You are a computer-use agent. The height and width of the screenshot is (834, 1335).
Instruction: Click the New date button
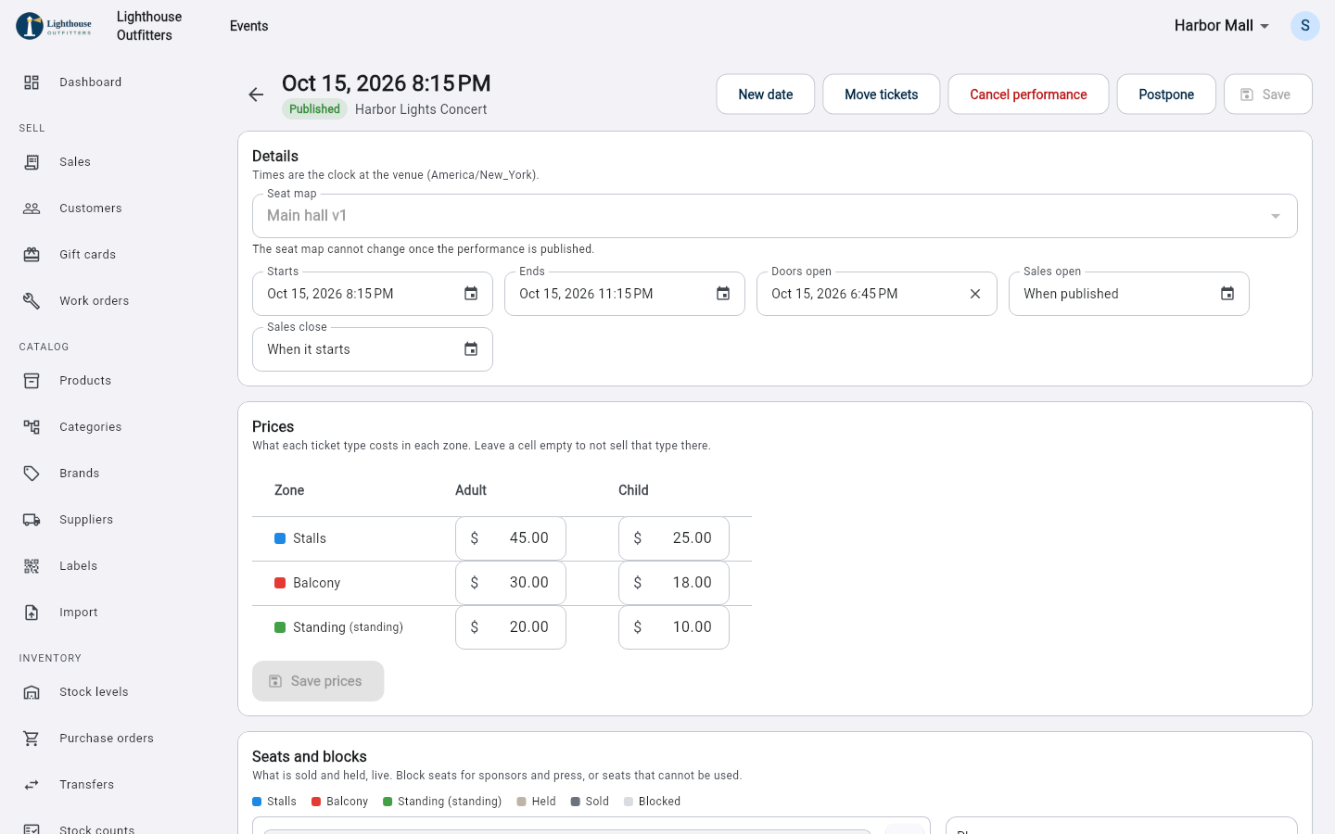766,95
